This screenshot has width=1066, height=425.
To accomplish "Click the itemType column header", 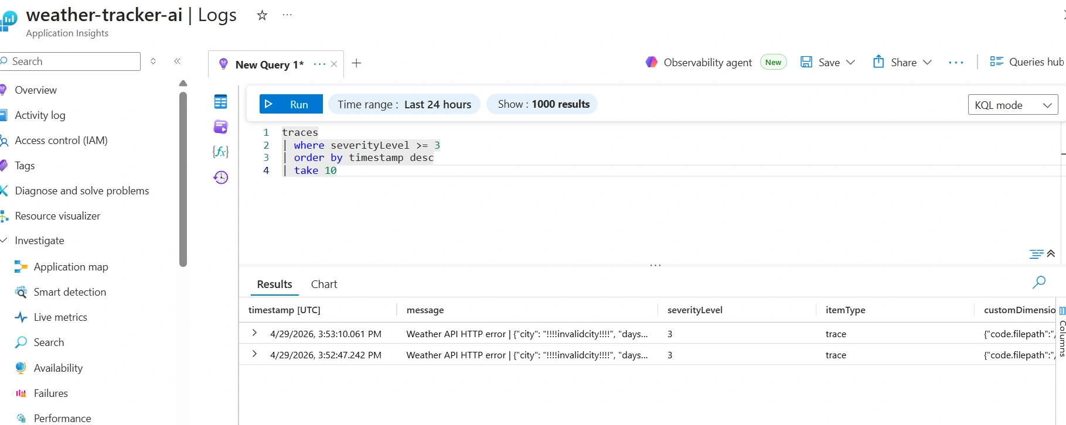I will point(845,310).
